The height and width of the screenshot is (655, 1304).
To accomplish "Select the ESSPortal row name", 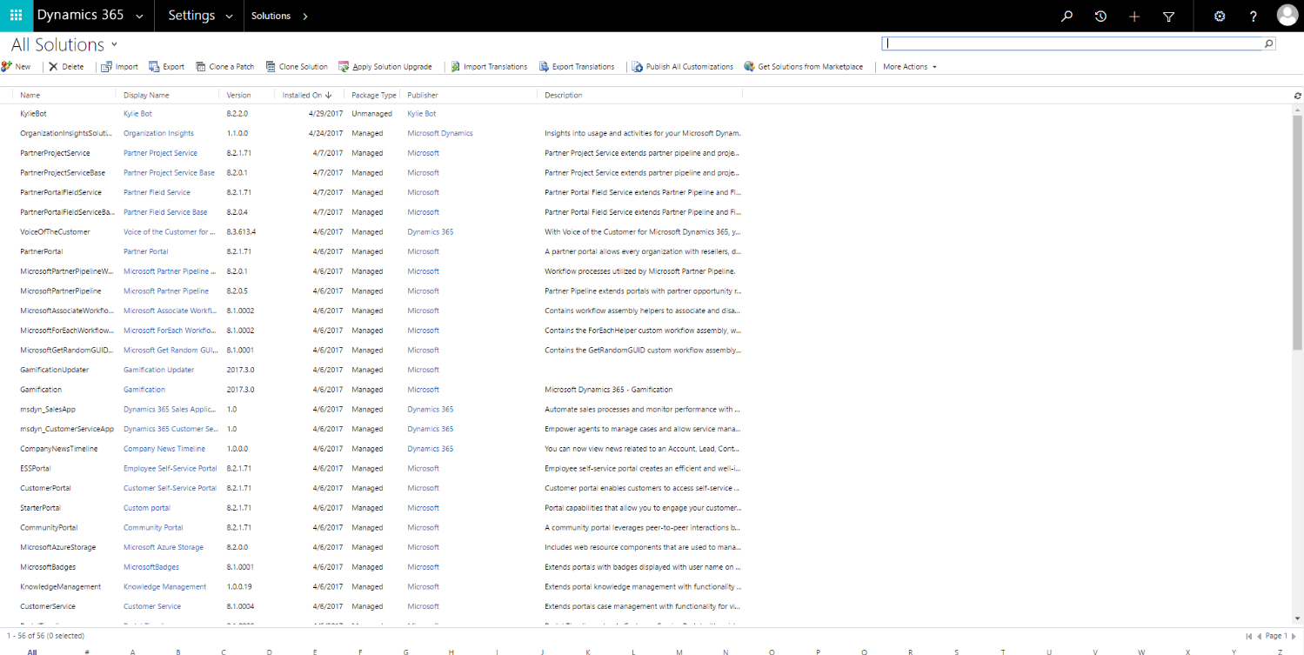I will click(36, 468).
